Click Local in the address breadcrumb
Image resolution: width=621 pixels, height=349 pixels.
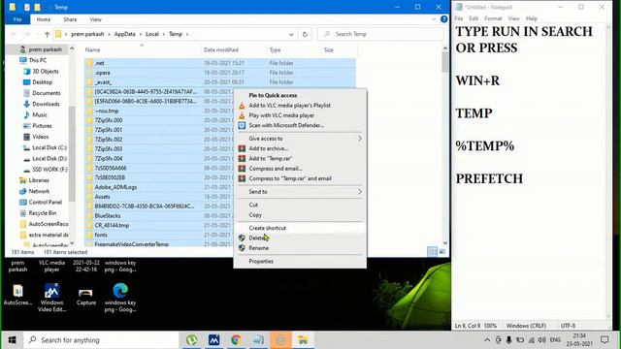tap(152, 34)
